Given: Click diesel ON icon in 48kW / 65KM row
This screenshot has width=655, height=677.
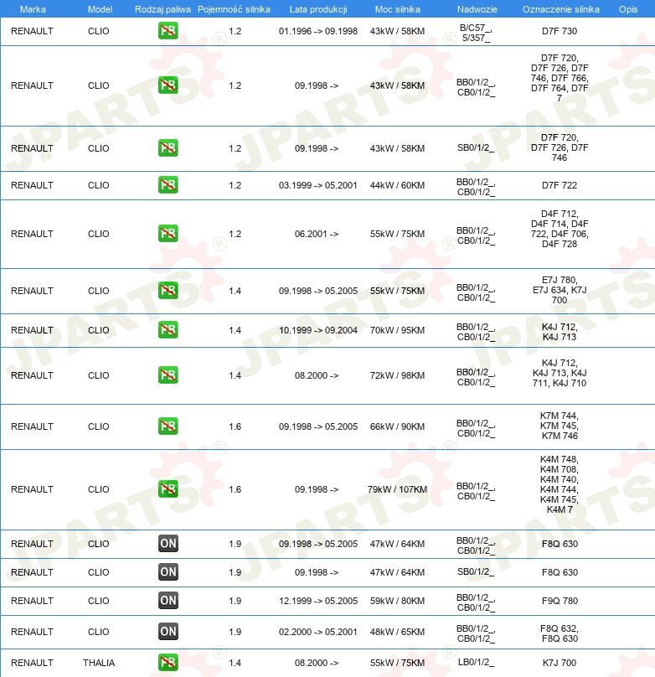Looking at the screenshot, I should [x=168, y=631].
